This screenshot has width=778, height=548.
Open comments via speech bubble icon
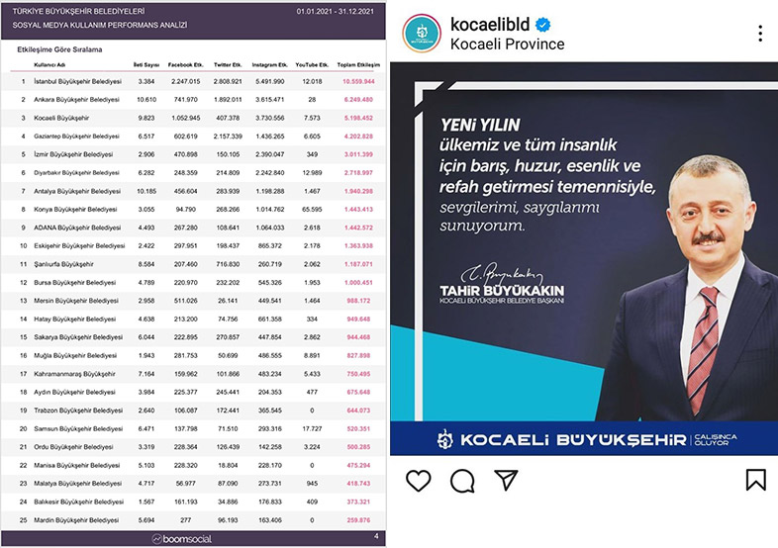click(x=462, y=480)
